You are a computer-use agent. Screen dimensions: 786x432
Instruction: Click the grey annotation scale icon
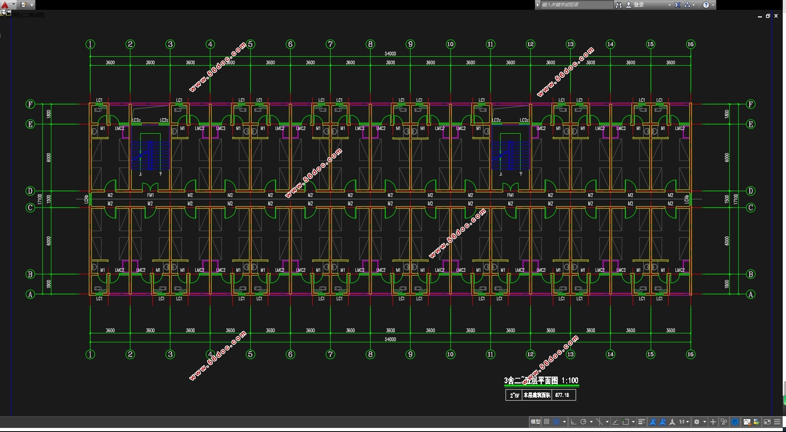click(x=672, y=422)
